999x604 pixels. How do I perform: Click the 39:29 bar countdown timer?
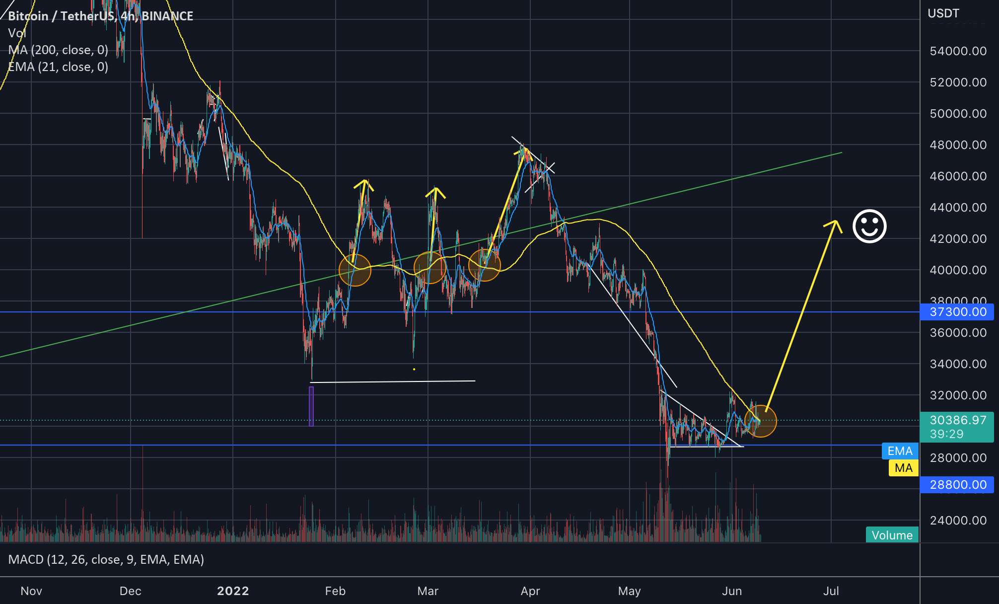(x=946, y=434)
